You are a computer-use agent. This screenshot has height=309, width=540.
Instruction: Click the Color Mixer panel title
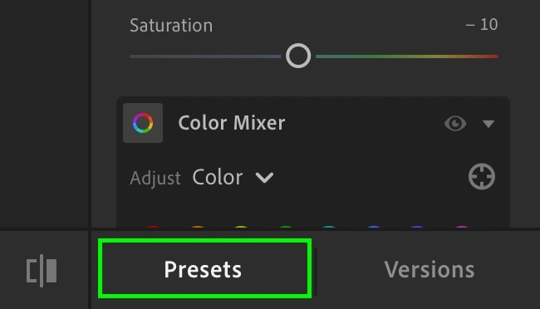pos(232,123)
